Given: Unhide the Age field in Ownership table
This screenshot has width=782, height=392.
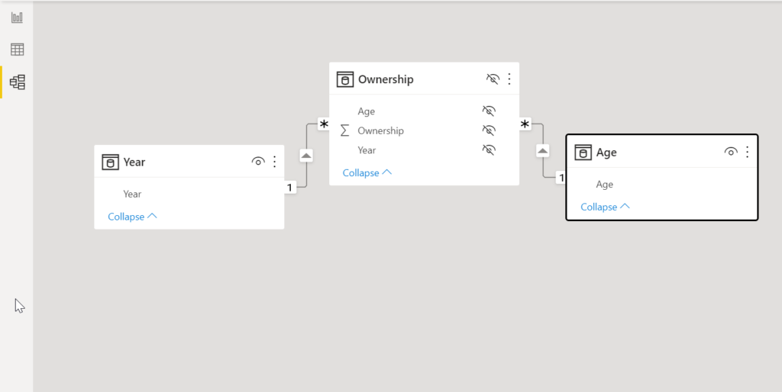Looking at the screenshot, I should pos(489,111).
